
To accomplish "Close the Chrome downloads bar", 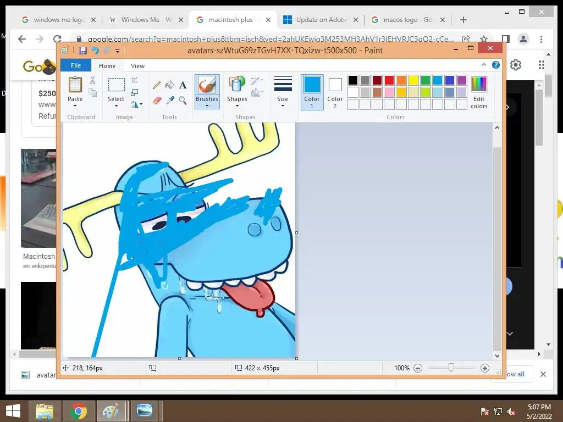I will [x=543, y=374].
